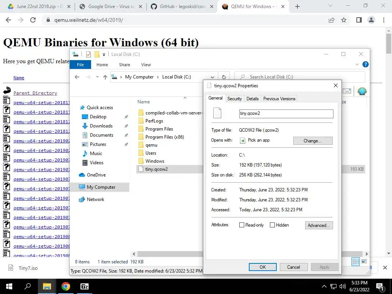The image size is (392, 294).
Task: Click Change... opens-with button
Action: [x=313, y=141]
